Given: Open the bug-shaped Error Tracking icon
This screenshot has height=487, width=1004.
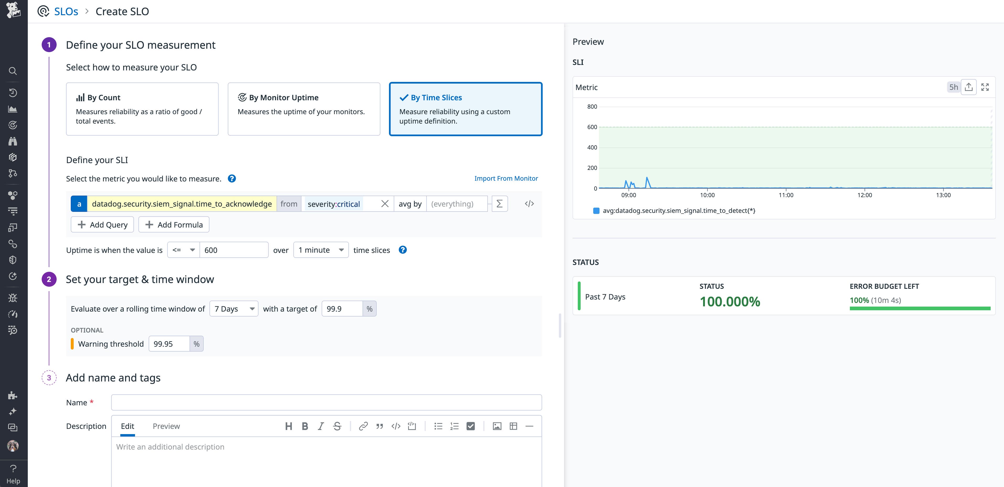Looking at the screenshot, I should (x=13, y=297).
